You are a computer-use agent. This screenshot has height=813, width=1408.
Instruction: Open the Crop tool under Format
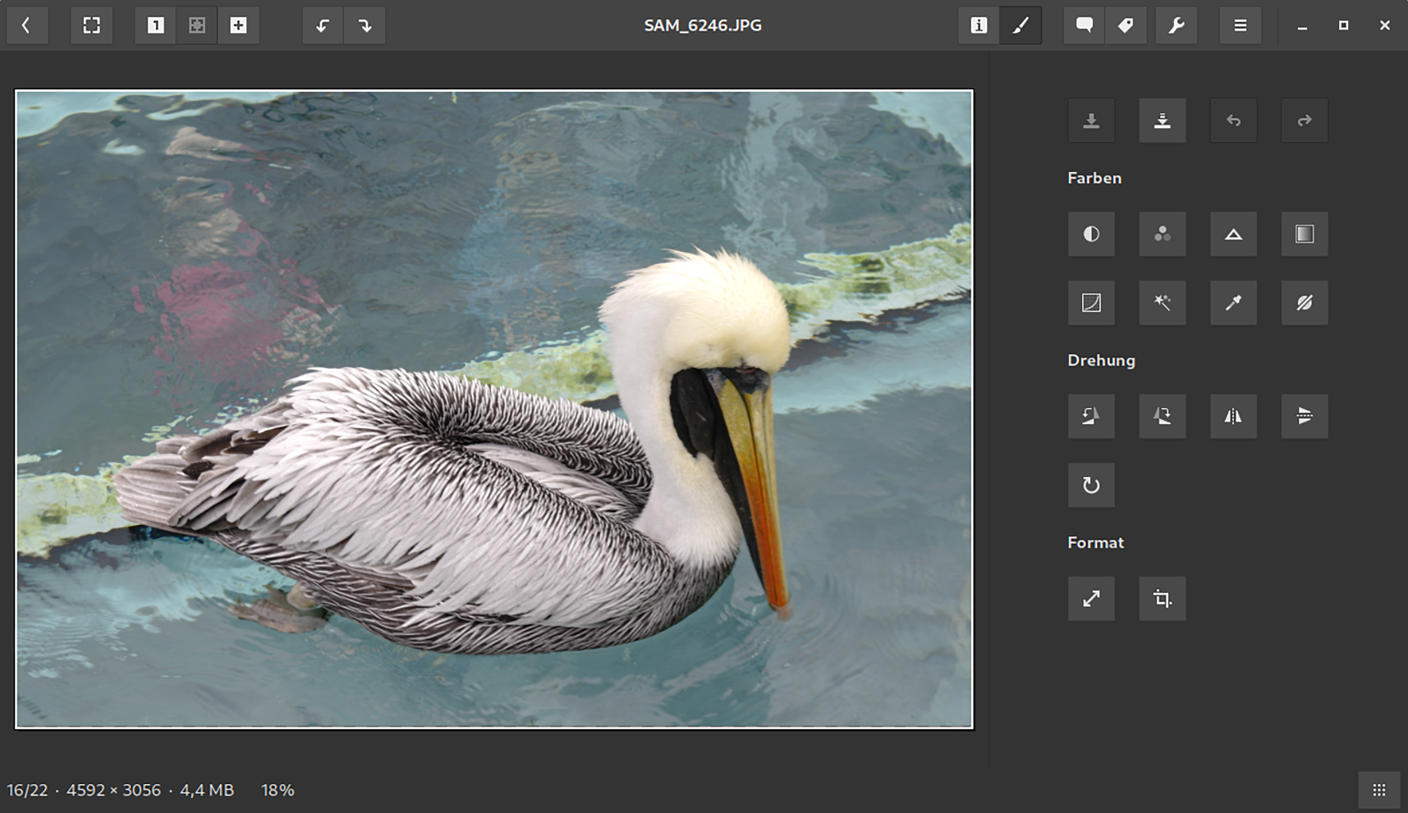pyautogui.click(x=1162, y=599)
